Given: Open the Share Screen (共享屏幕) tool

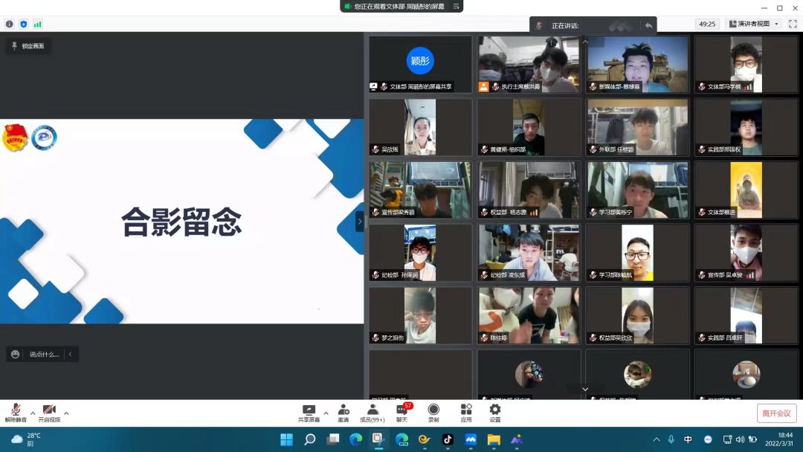Looking at the screenshot, I should tap(309, 411).
